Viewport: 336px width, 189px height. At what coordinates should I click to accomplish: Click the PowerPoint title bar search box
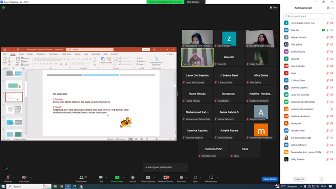[90, 49]
